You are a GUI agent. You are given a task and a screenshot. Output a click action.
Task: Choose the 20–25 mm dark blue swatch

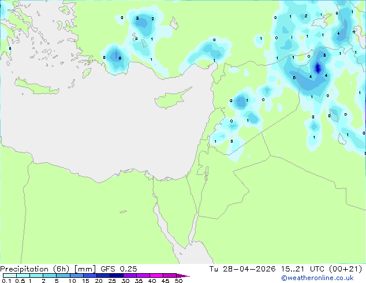pos(103,275)
